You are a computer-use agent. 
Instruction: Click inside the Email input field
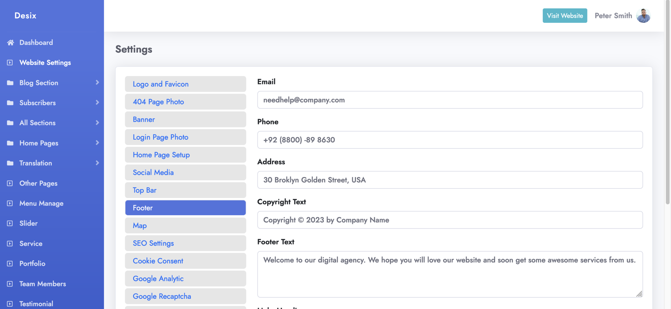pyautogui.click(x=450, y=100)
